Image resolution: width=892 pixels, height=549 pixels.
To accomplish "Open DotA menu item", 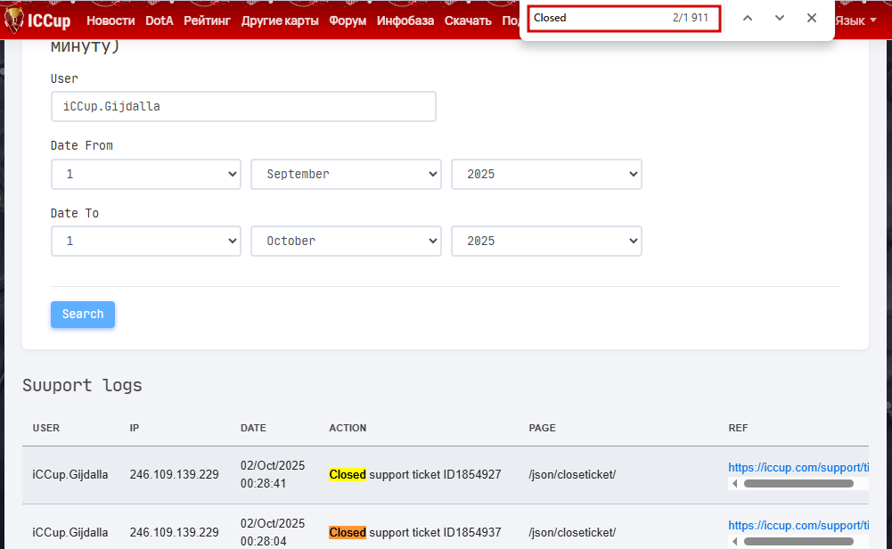I will point(160,20).
